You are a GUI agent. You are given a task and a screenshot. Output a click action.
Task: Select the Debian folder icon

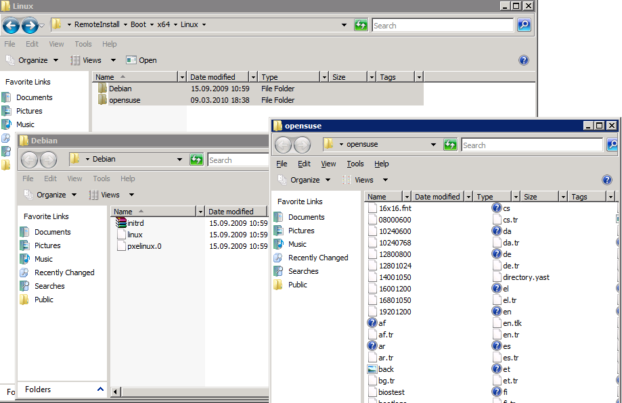(x=102, y=88)
